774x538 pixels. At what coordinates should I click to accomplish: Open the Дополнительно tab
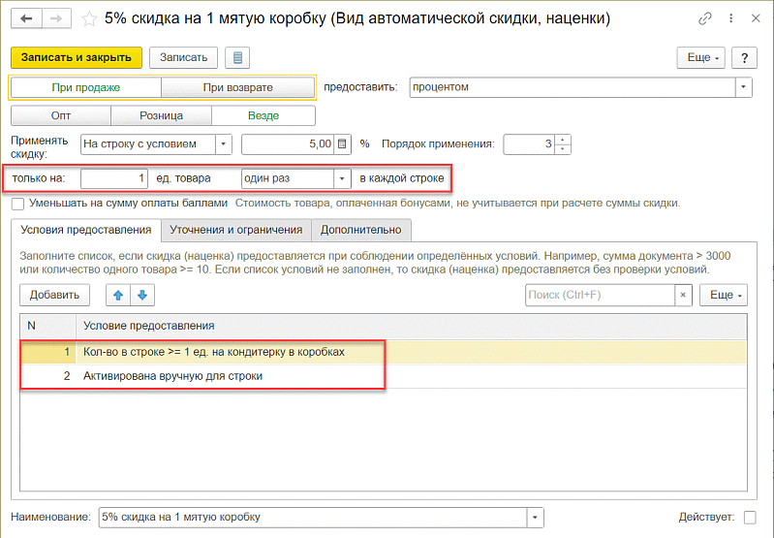click(x=360, y=230)
